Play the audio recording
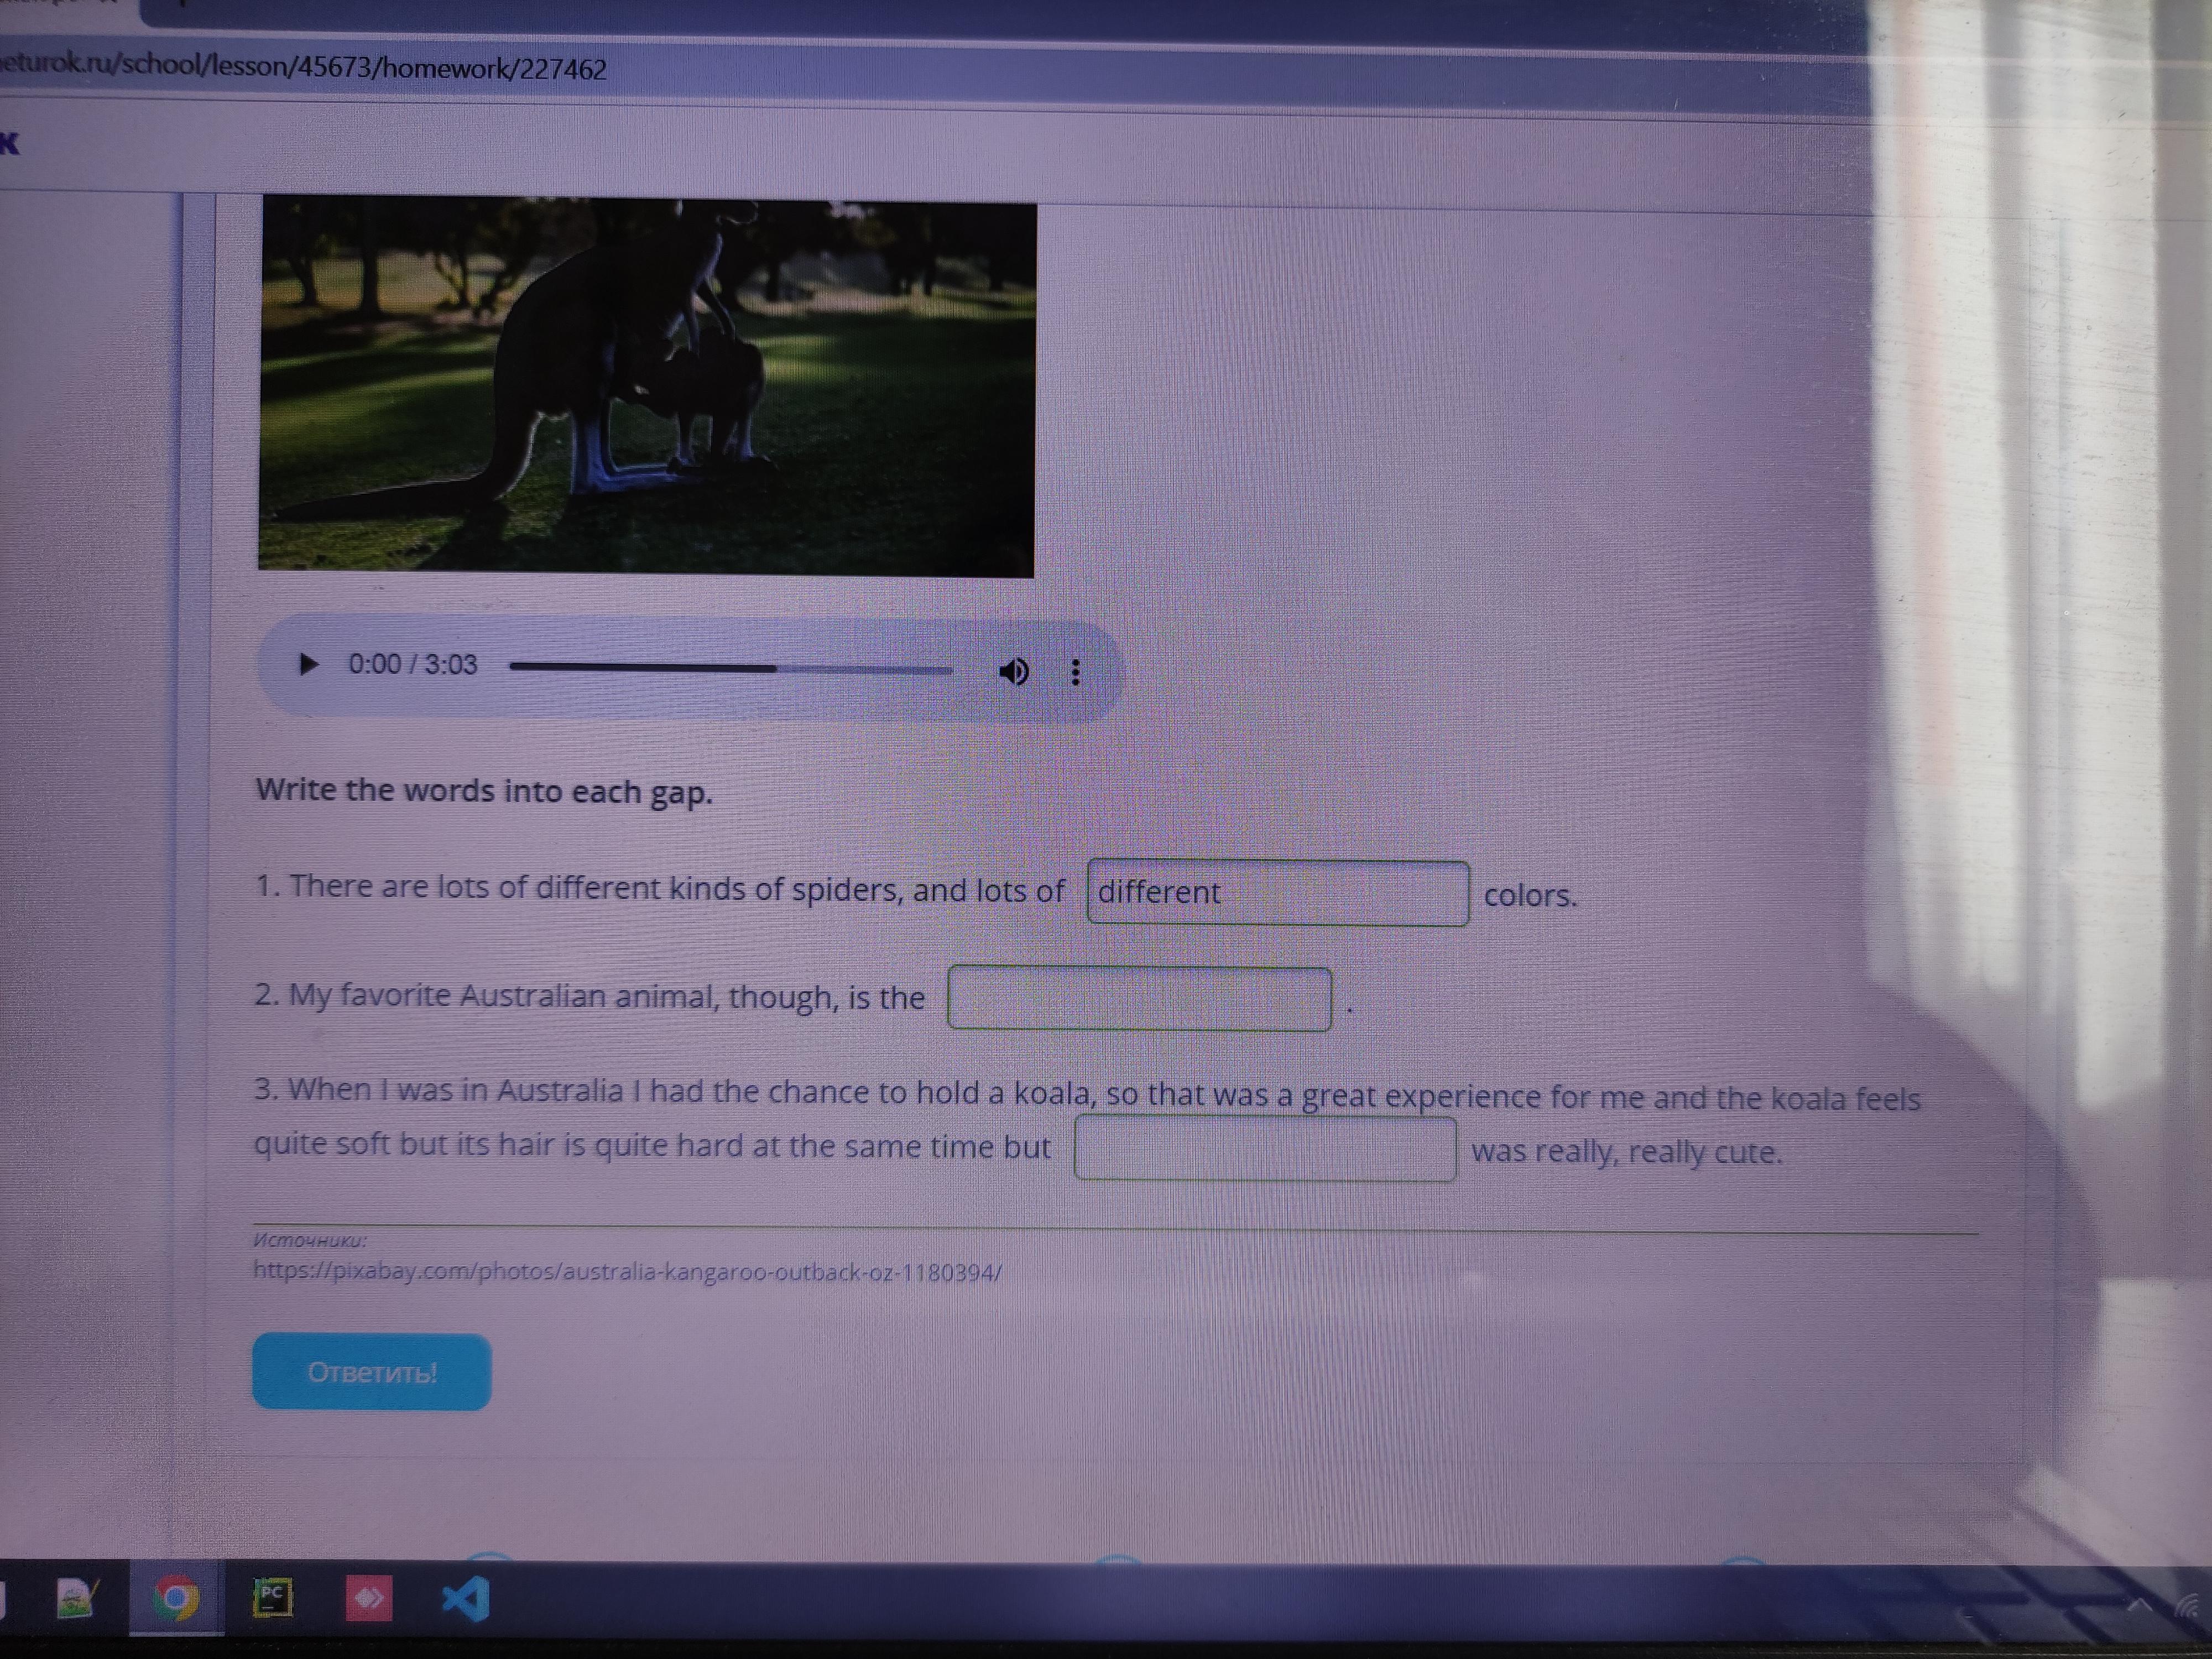The image size is (2212, 1659). point(308,664)
